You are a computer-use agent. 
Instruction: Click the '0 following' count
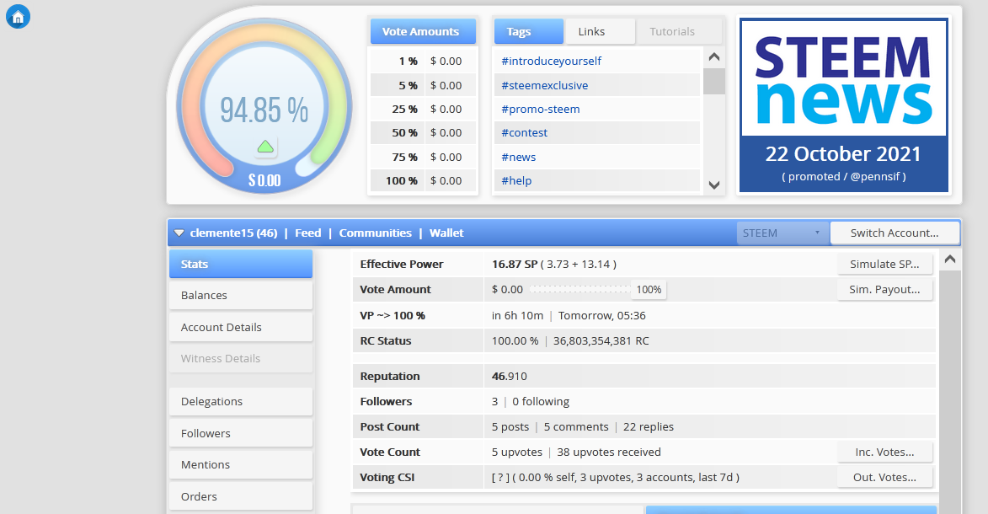pos(541,402)
